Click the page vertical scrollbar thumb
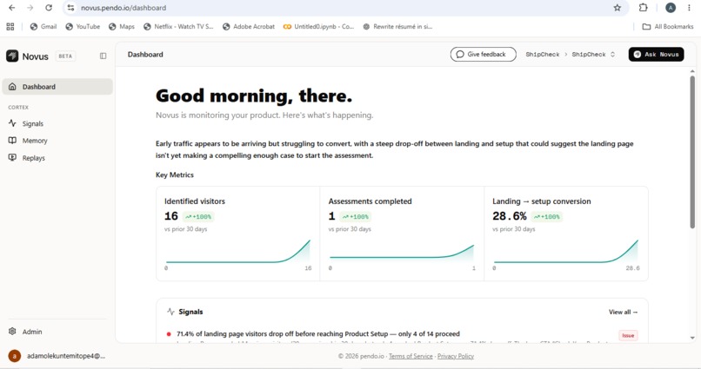701x369 pixels. tap(692, 152)
